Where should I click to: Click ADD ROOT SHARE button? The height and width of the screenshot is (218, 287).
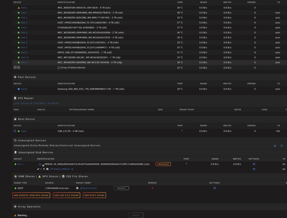point(94,195)
